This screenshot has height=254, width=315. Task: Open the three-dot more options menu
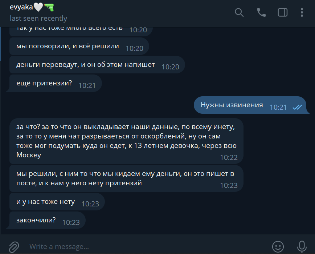[302, 12]
